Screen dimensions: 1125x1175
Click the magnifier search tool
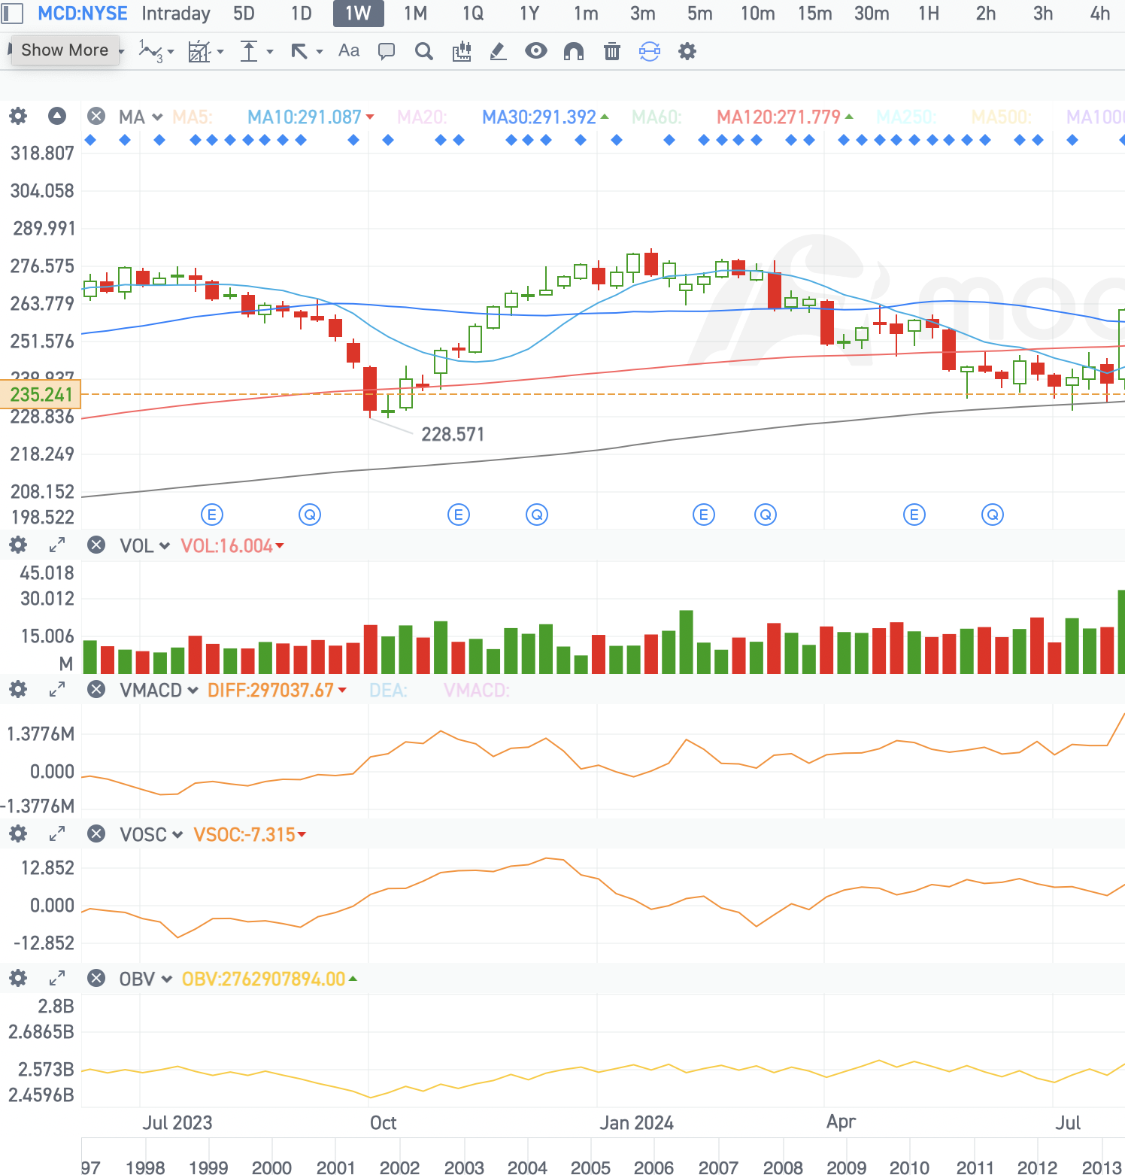coord(424,51)
